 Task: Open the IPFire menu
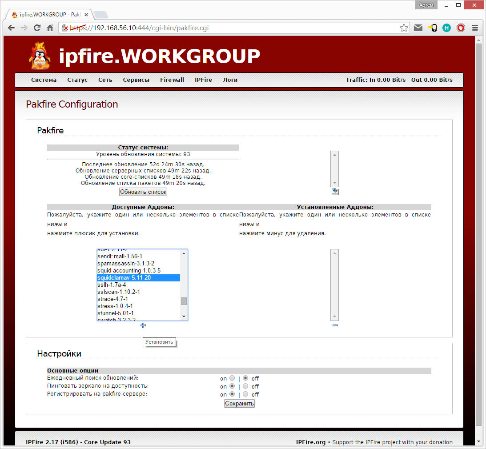point(203,80)
